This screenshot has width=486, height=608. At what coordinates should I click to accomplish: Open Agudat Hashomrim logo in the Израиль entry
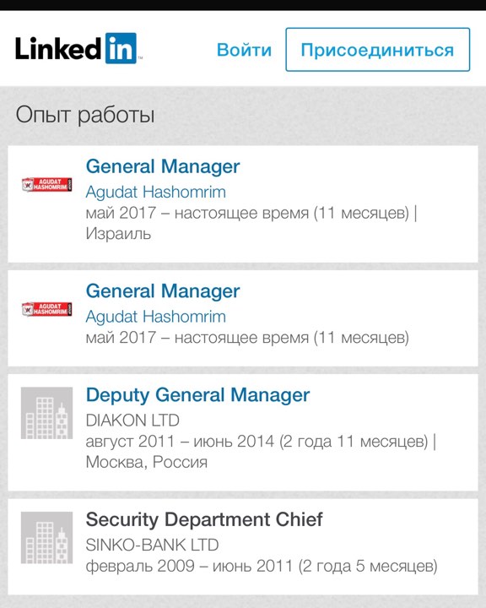[x=47, y=185]
